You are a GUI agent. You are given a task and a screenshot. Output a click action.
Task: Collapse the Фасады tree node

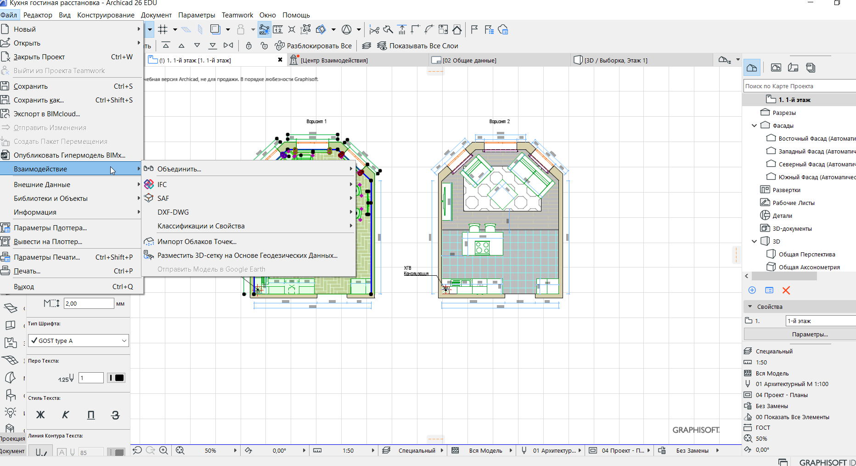(x=754, y=125)
